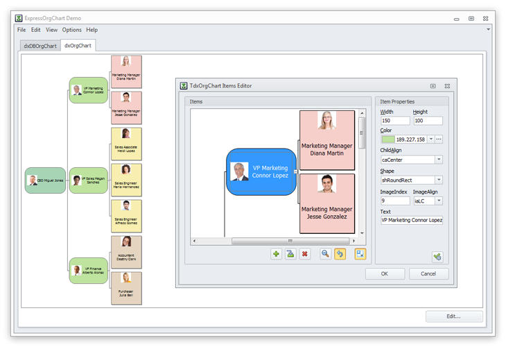Screen dimensions: 506x347
Task: Toggle the rotate chart icon
Action: point(340,254)
